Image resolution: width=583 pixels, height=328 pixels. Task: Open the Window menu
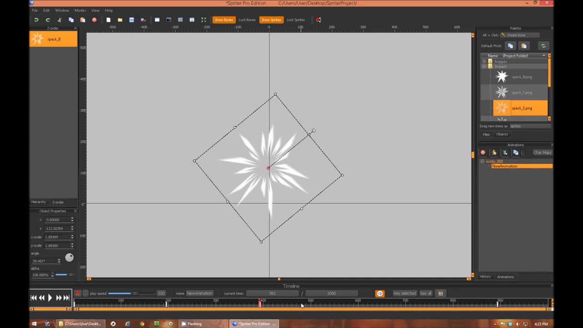pos(62,10)
